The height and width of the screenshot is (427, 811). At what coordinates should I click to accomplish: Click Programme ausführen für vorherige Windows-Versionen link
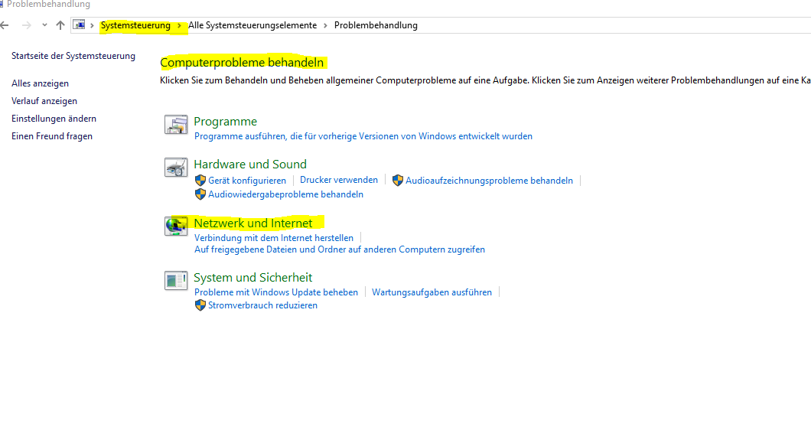(363, 136)
